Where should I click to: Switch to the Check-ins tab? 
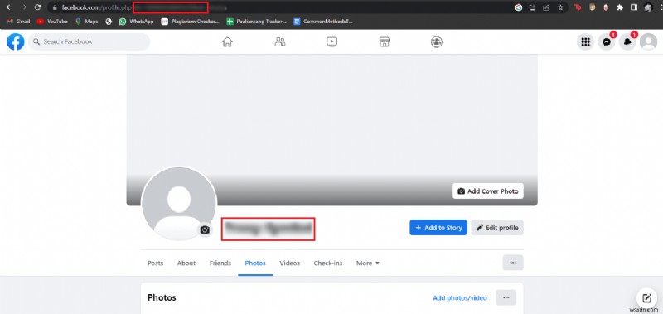(328, 263)
